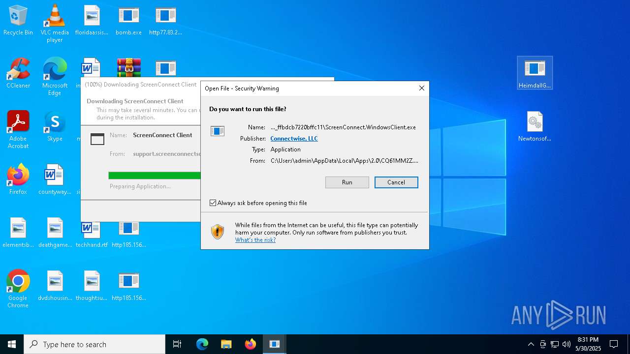Image resolution: width=630 pixels, height=354 pixels.
Task: Select the http77.83.2 desktop file
Action: tap(165, 21)
